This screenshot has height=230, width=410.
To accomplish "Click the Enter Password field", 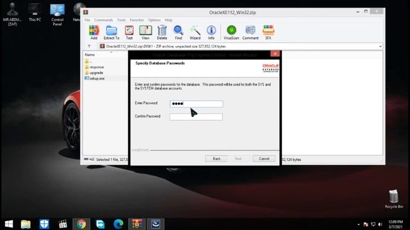I will (x=196, y=103).
